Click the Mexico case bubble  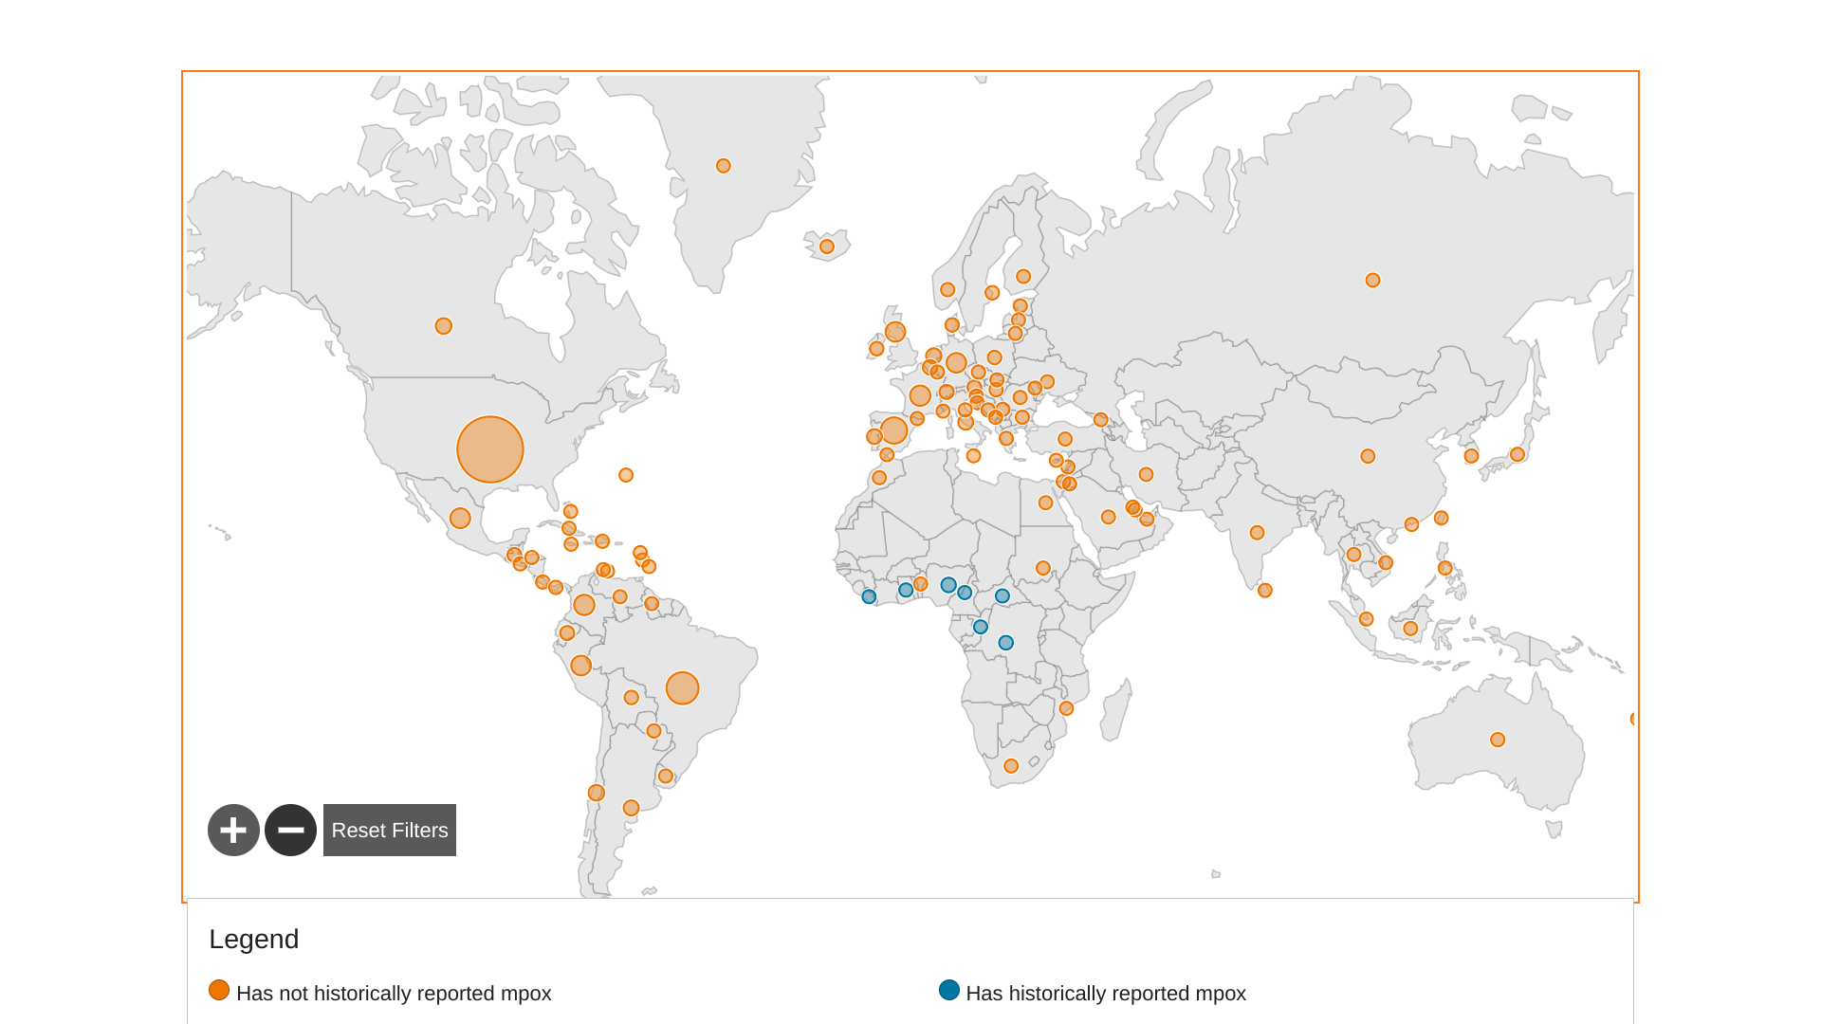click(x=460, y=518)
